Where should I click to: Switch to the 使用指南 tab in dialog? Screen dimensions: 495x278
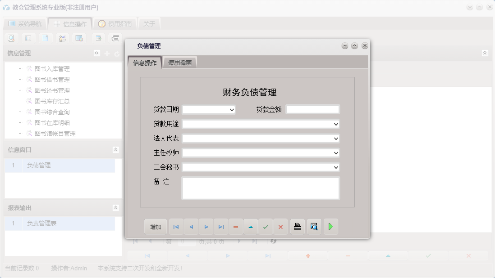[180, 62]
